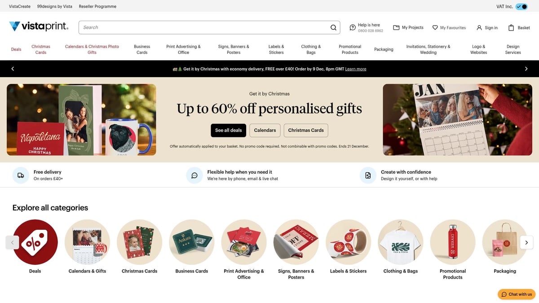The height and width of the screenshot is (303, 539).
Task: Select the Deals category circle icon
Action: [x=35, y=242]
